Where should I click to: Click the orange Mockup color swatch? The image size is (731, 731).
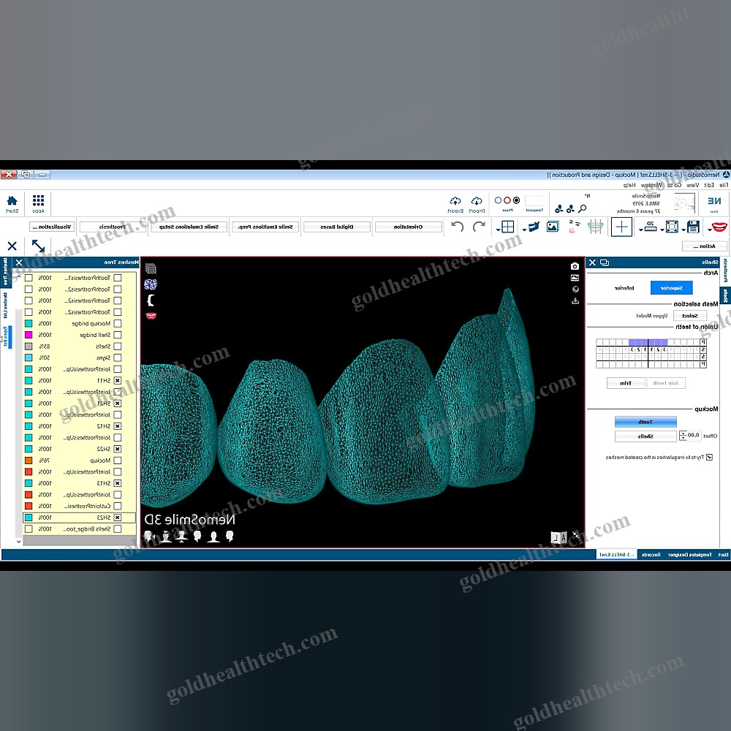[x=29, y=461]
